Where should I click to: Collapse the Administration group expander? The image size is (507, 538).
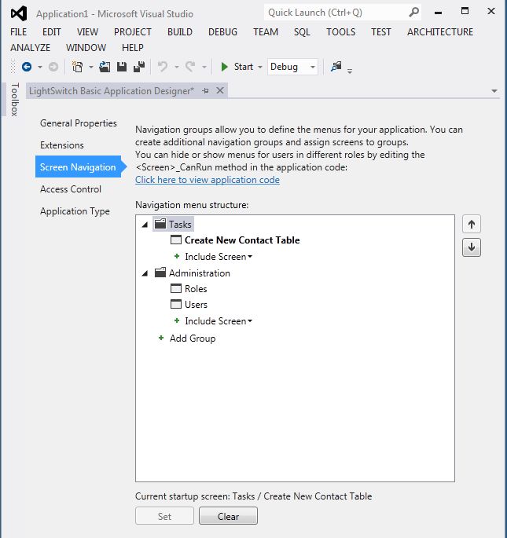(x=145, y=273)
